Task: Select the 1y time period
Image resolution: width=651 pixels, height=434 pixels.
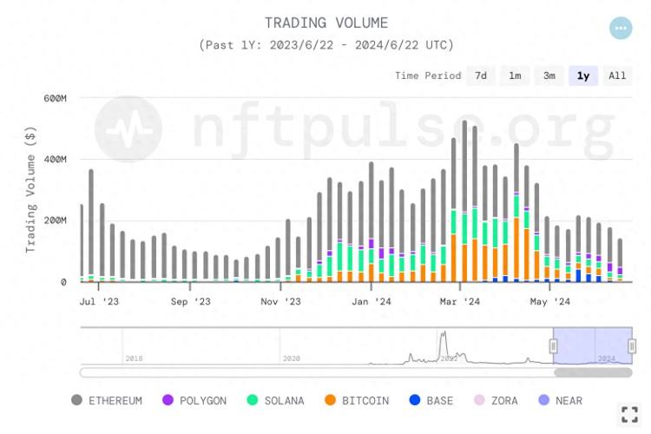Action: pyautogui.click(x=583, y=76)
